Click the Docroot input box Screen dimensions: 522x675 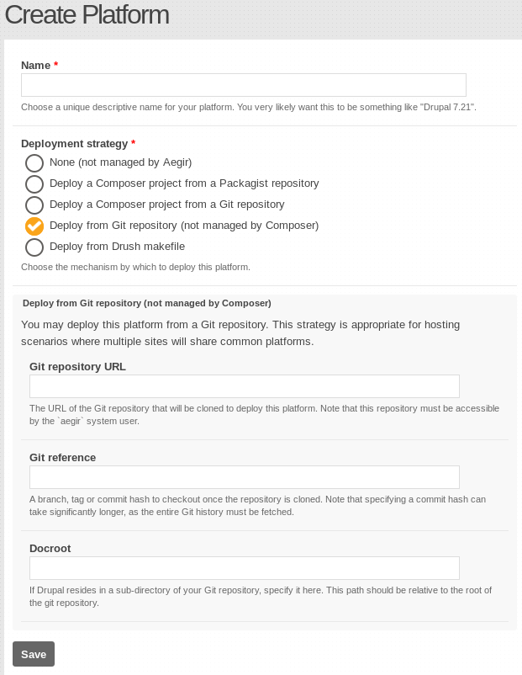[x=245, y=568]
